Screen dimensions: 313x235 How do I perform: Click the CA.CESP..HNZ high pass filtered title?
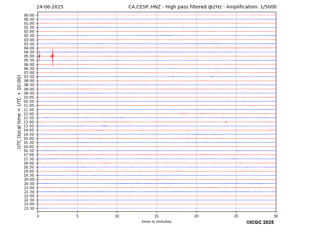pyautogui.click(x=202, y=7)
